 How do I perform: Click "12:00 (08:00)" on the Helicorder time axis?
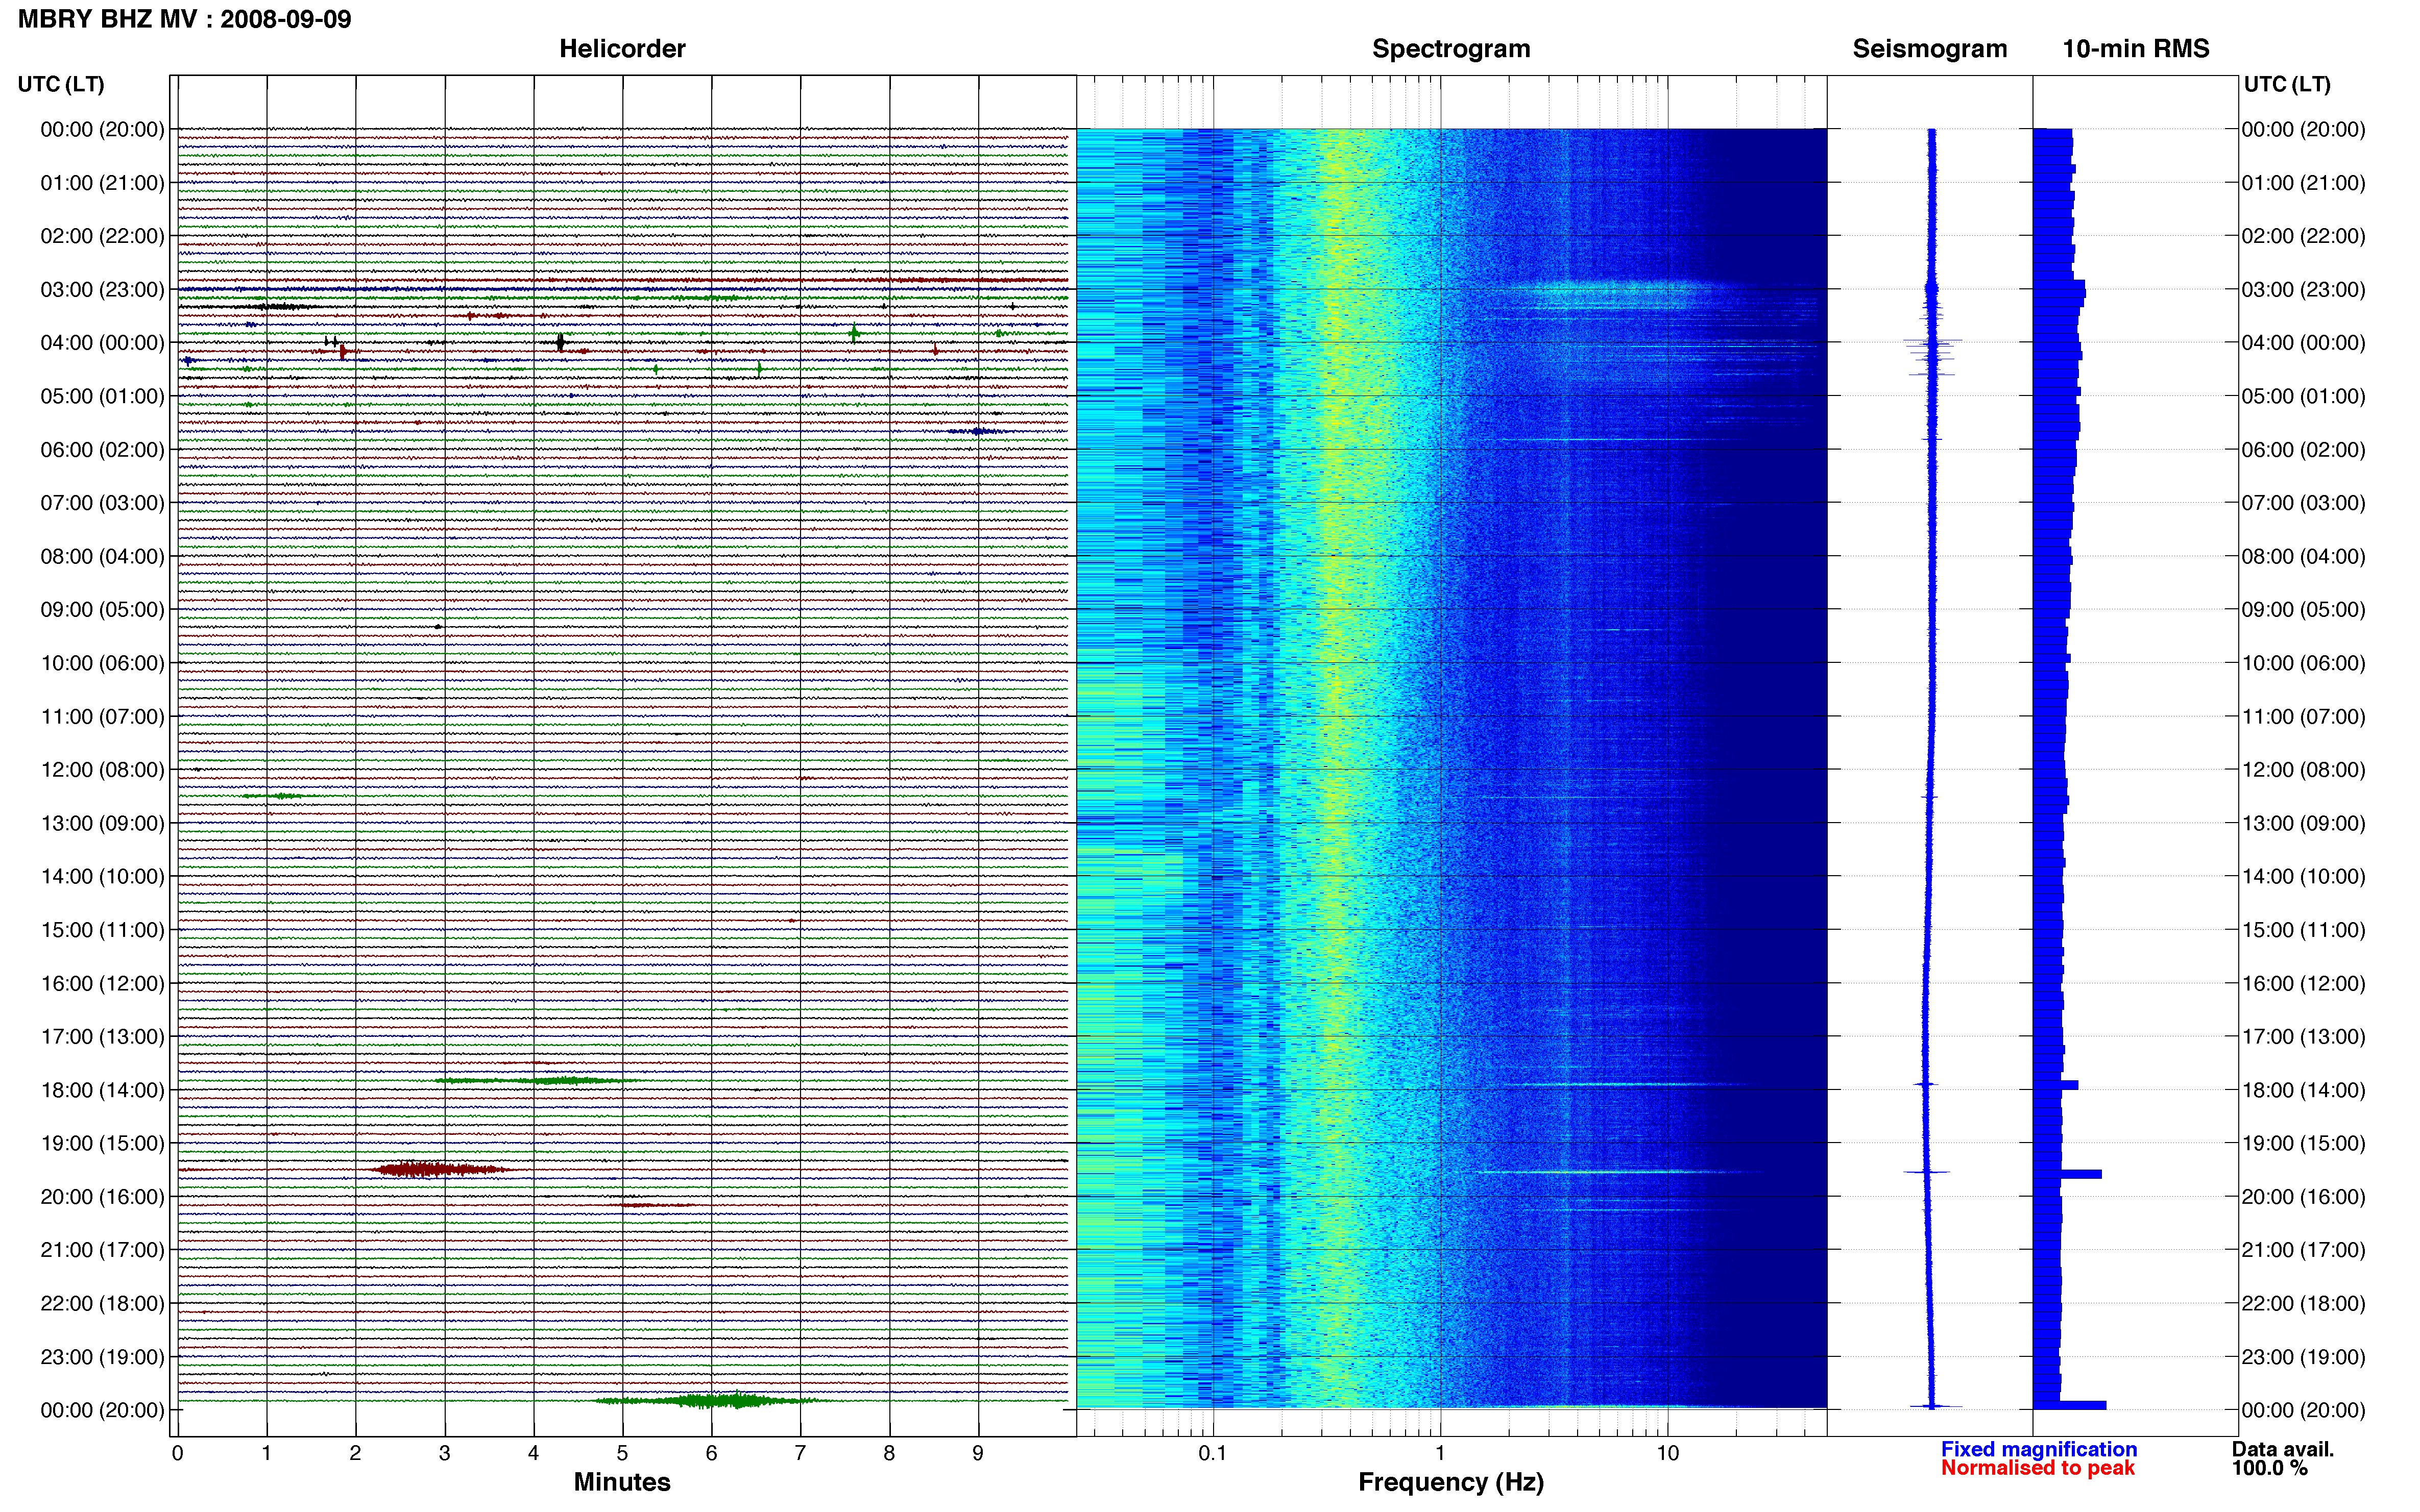coord(102,770)
